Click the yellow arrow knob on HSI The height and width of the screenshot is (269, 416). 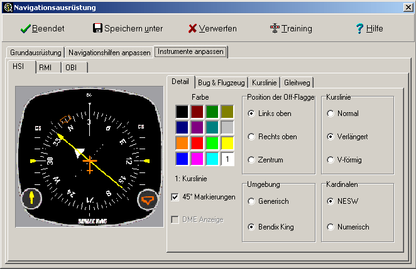pos(31,198)
